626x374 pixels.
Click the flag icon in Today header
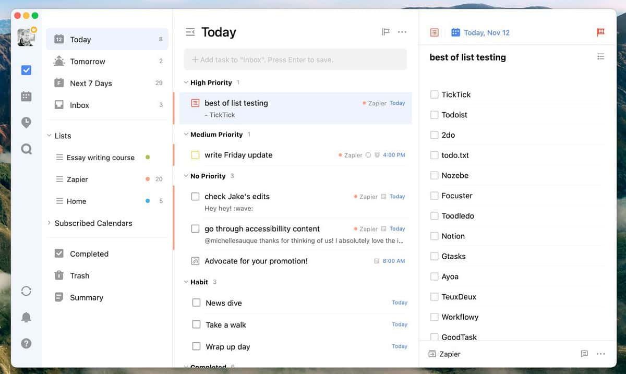pos(386,32)
